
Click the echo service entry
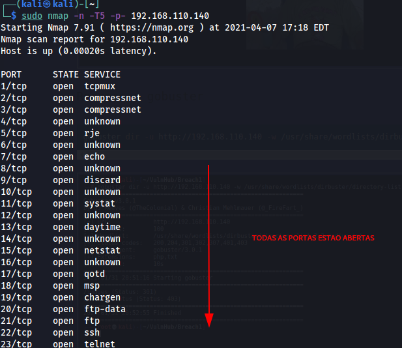(x=94, y=156)
